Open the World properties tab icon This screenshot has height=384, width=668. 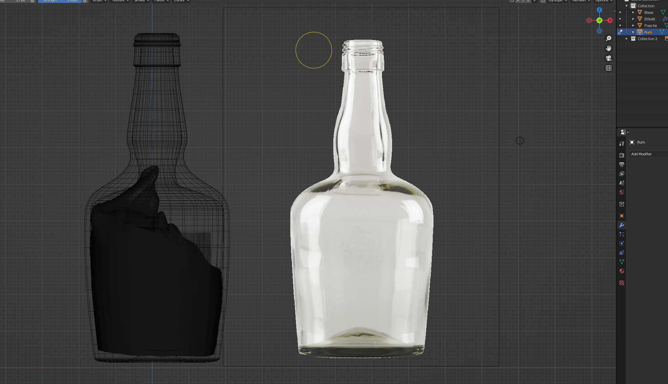pos(621,192)
